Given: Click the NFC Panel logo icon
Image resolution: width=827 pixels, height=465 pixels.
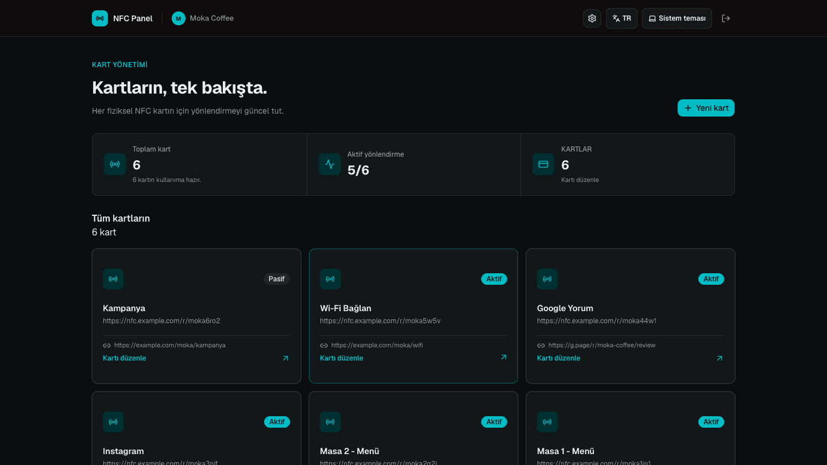Looking at the screenshot, I should click(x=100, y=18).
